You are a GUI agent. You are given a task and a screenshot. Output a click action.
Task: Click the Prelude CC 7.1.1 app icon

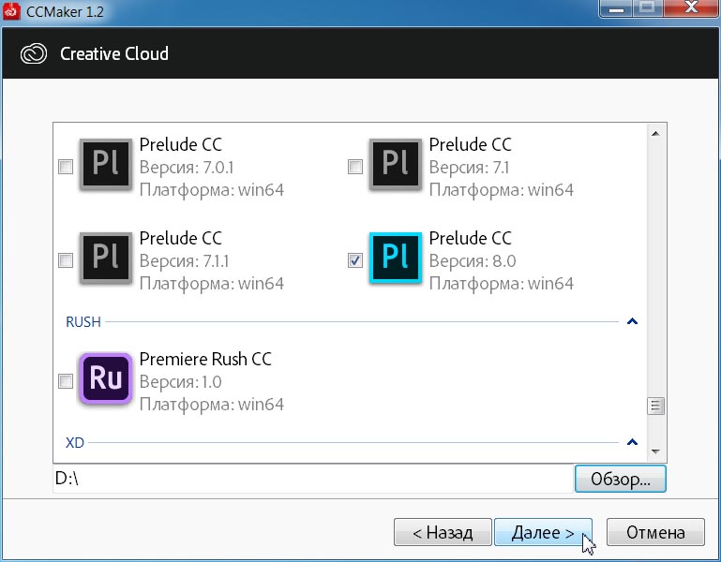pyautogui.click(x=106, y=259)
